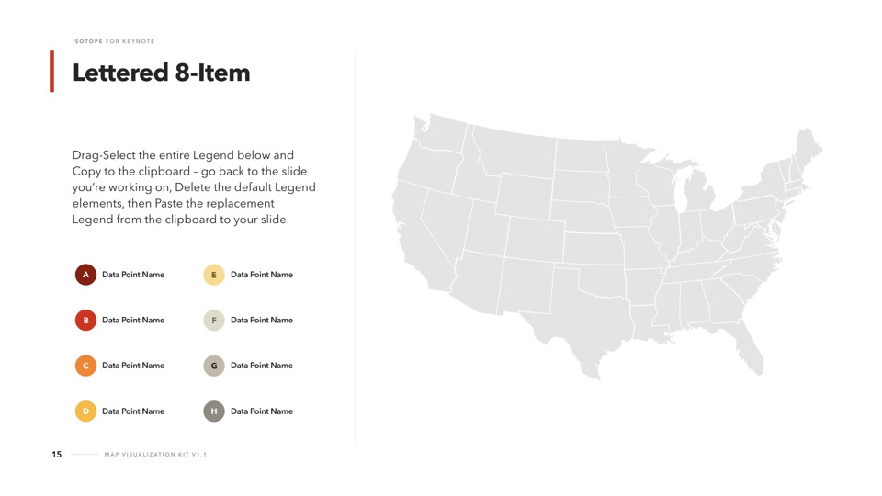Click the tan-gray legend circle lettered G
Screen dimensions: 882x496
point(214,366)
